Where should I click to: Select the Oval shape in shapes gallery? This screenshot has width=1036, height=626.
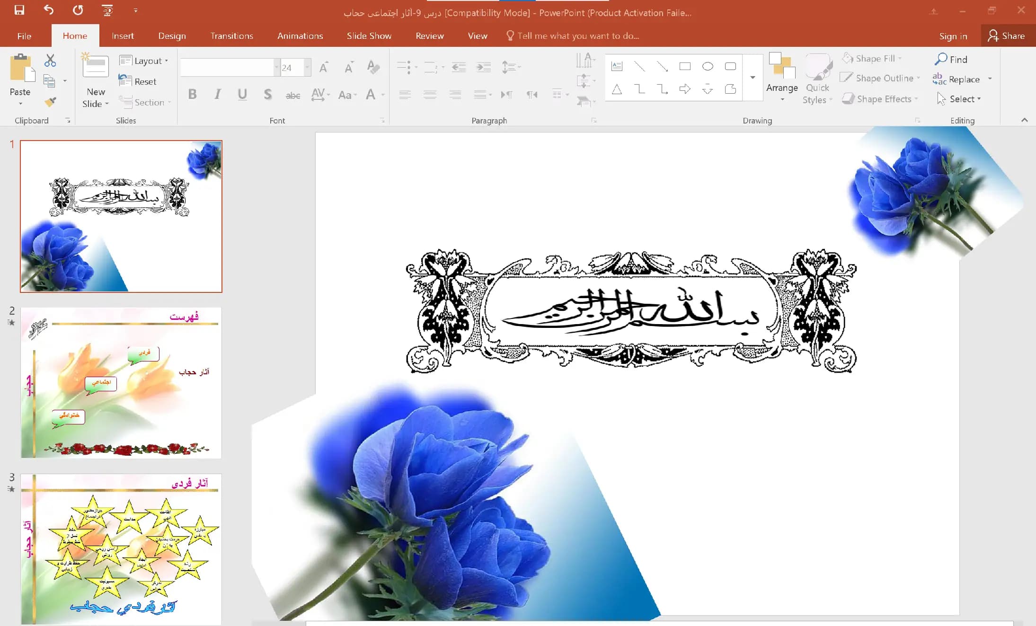708,67
